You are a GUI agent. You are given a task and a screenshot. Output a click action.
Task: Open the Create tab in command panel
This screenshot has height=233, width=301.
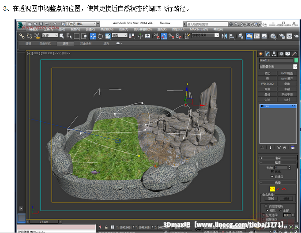(x=261, y=53)
